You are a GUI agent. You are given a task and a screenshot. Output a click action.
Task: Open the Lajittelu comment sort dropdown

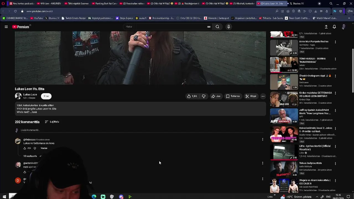(x=52, y=122)
